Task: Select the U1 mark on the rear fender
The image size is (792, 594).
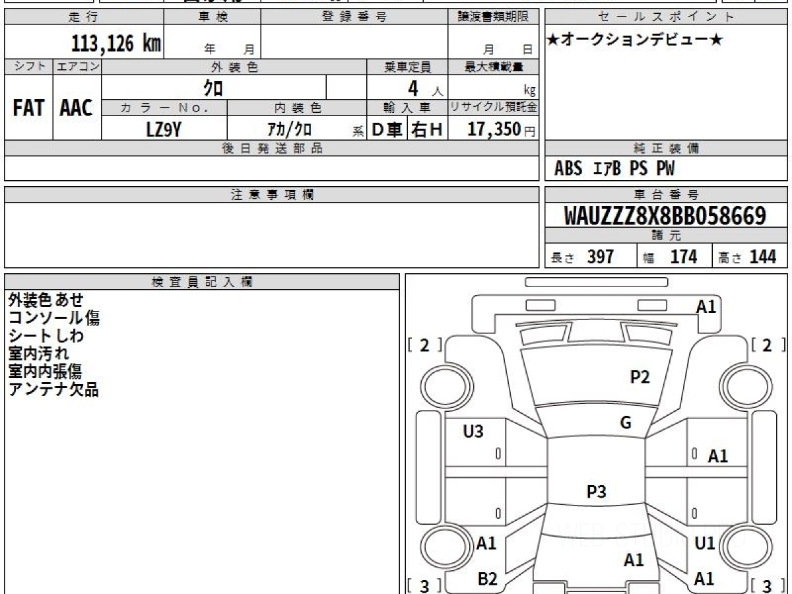Action: (x=705, y=543)
